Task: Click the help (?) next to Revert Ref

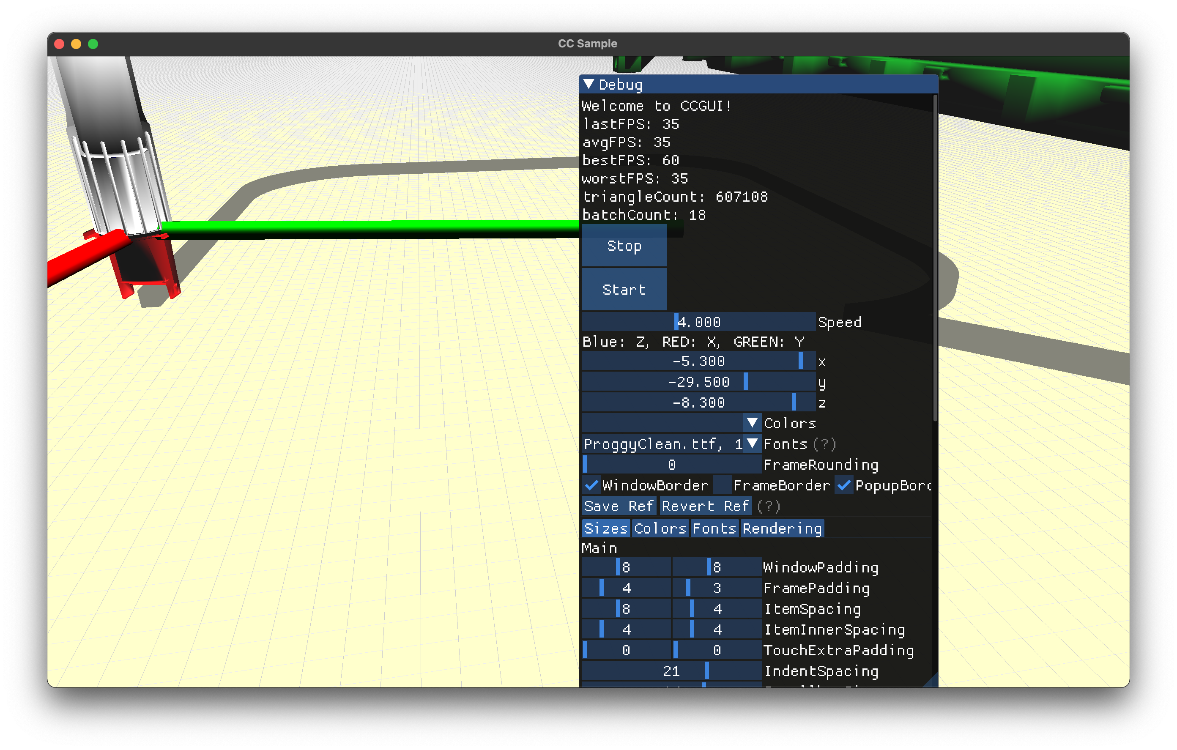Action: click(x=768, y=506)
